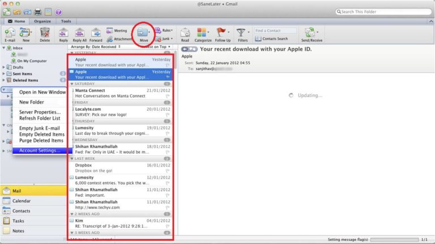
Task: Click the Junk icon
Action: (159, 39)
